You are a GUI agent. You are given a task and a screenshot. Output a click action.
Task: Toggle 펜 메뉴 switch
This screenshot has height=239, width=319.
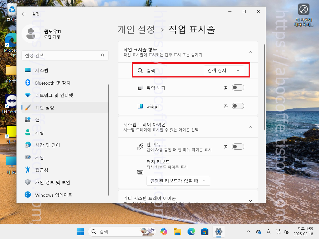click(238, 147)
